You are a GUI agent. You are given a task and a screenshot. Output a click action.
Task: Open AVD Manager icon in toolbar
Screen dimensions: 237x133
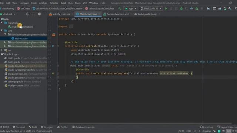click(225, 8)
